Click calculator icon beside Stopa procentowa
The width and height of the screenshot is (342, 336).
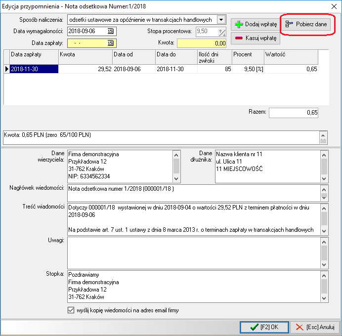[x=222, y=32]
